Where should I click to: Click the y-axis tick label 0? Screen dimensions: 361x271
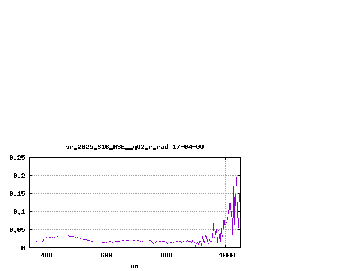pos(23,248)
